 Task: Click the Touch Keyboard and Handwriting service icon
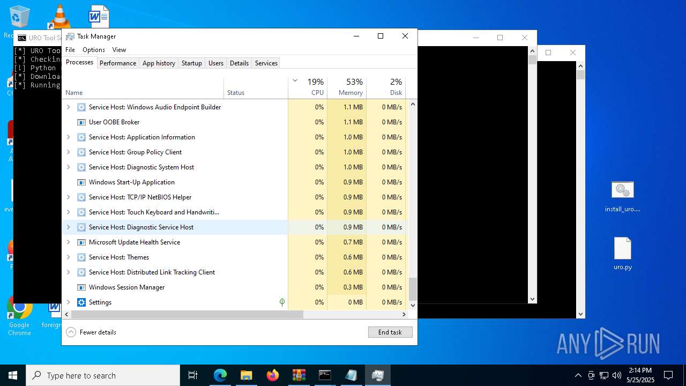click(x=81, y=212)
